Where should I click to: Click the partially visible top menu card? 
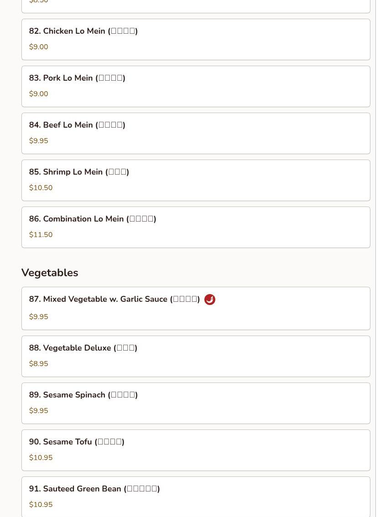pyautogui.click(x=196, y=6)
